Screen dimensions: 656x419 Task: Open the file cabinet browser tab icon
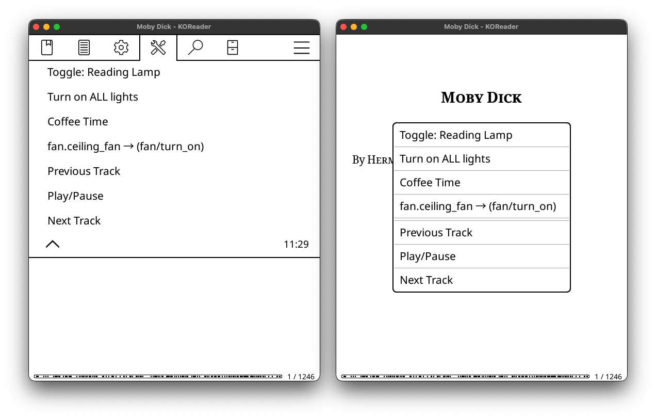233,47
